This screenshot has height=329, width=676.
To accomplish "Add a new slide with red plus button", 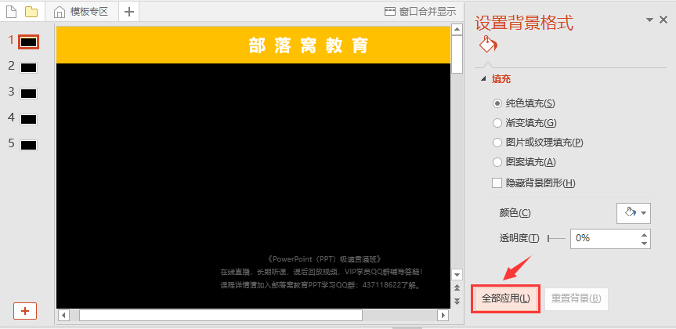I will pos(25,311).
